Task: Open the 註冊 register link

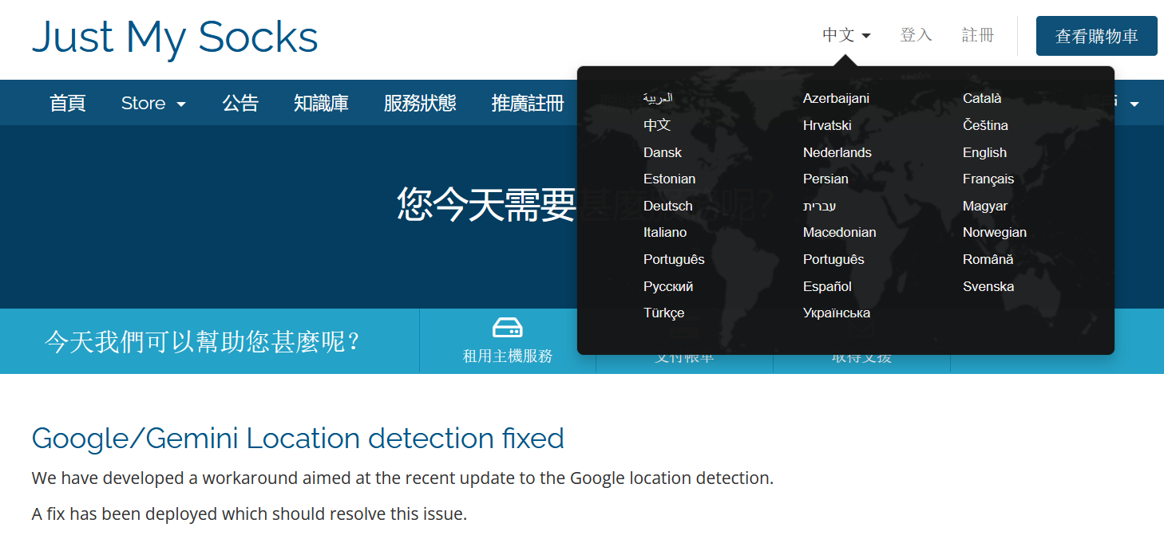Action: pyautogui.click(x=978, y=35)
